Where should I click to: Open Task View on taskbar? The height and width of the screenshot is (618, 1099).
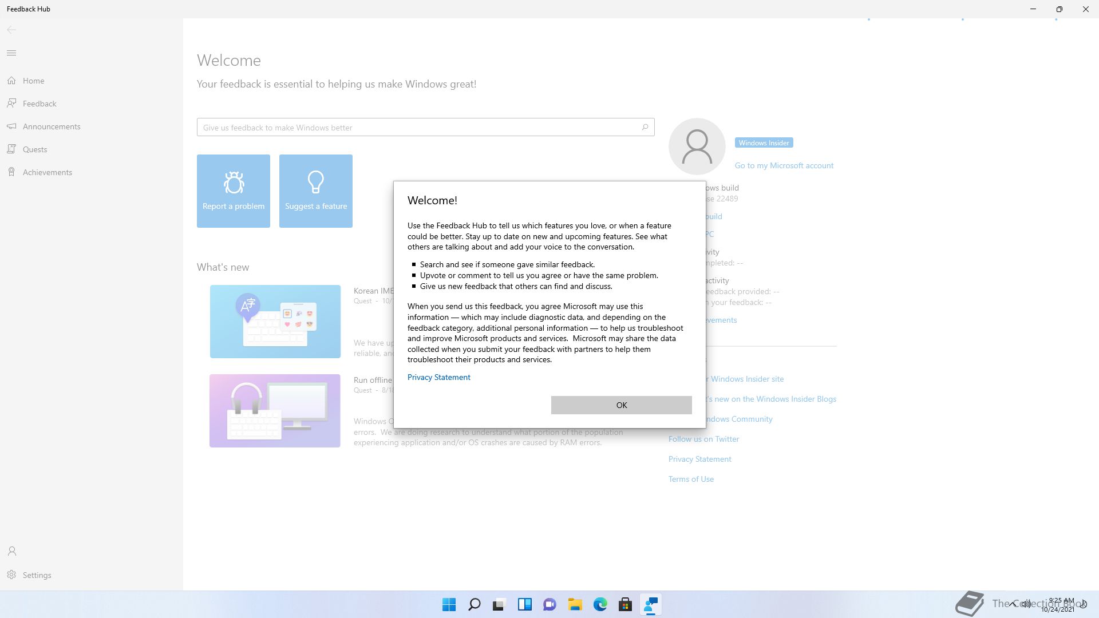[500, 604]
